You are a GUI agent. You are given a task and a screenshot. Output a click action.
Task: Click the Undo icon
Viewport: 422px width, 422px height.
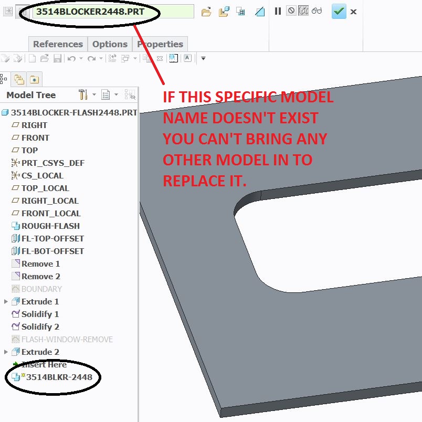point(71,58)
